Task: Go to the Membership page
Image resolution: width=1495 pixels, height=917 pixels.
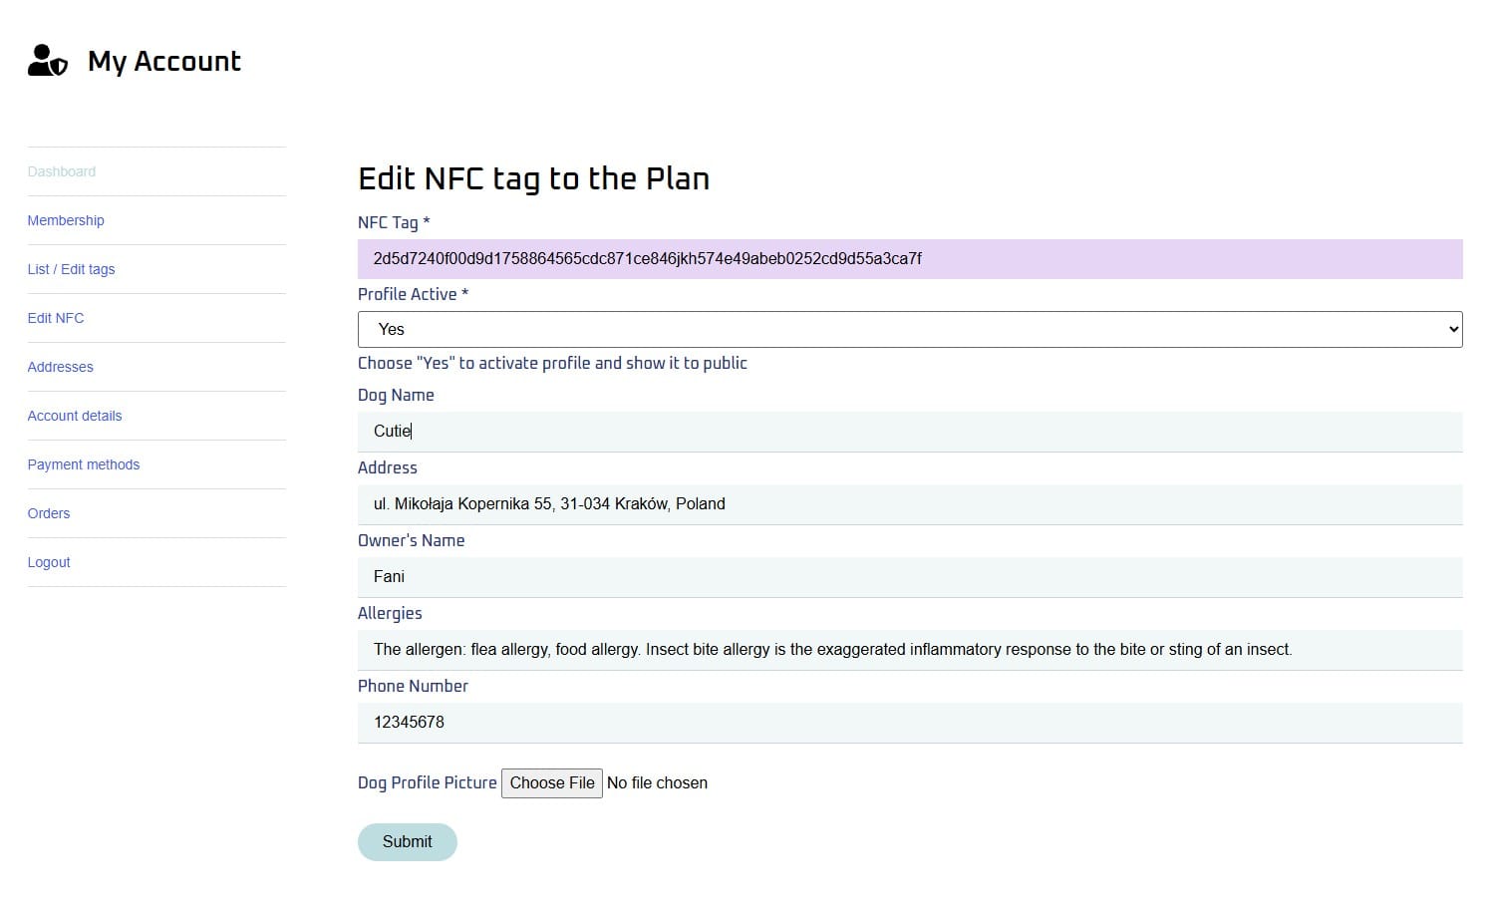Action: click(x=66, y=220)
